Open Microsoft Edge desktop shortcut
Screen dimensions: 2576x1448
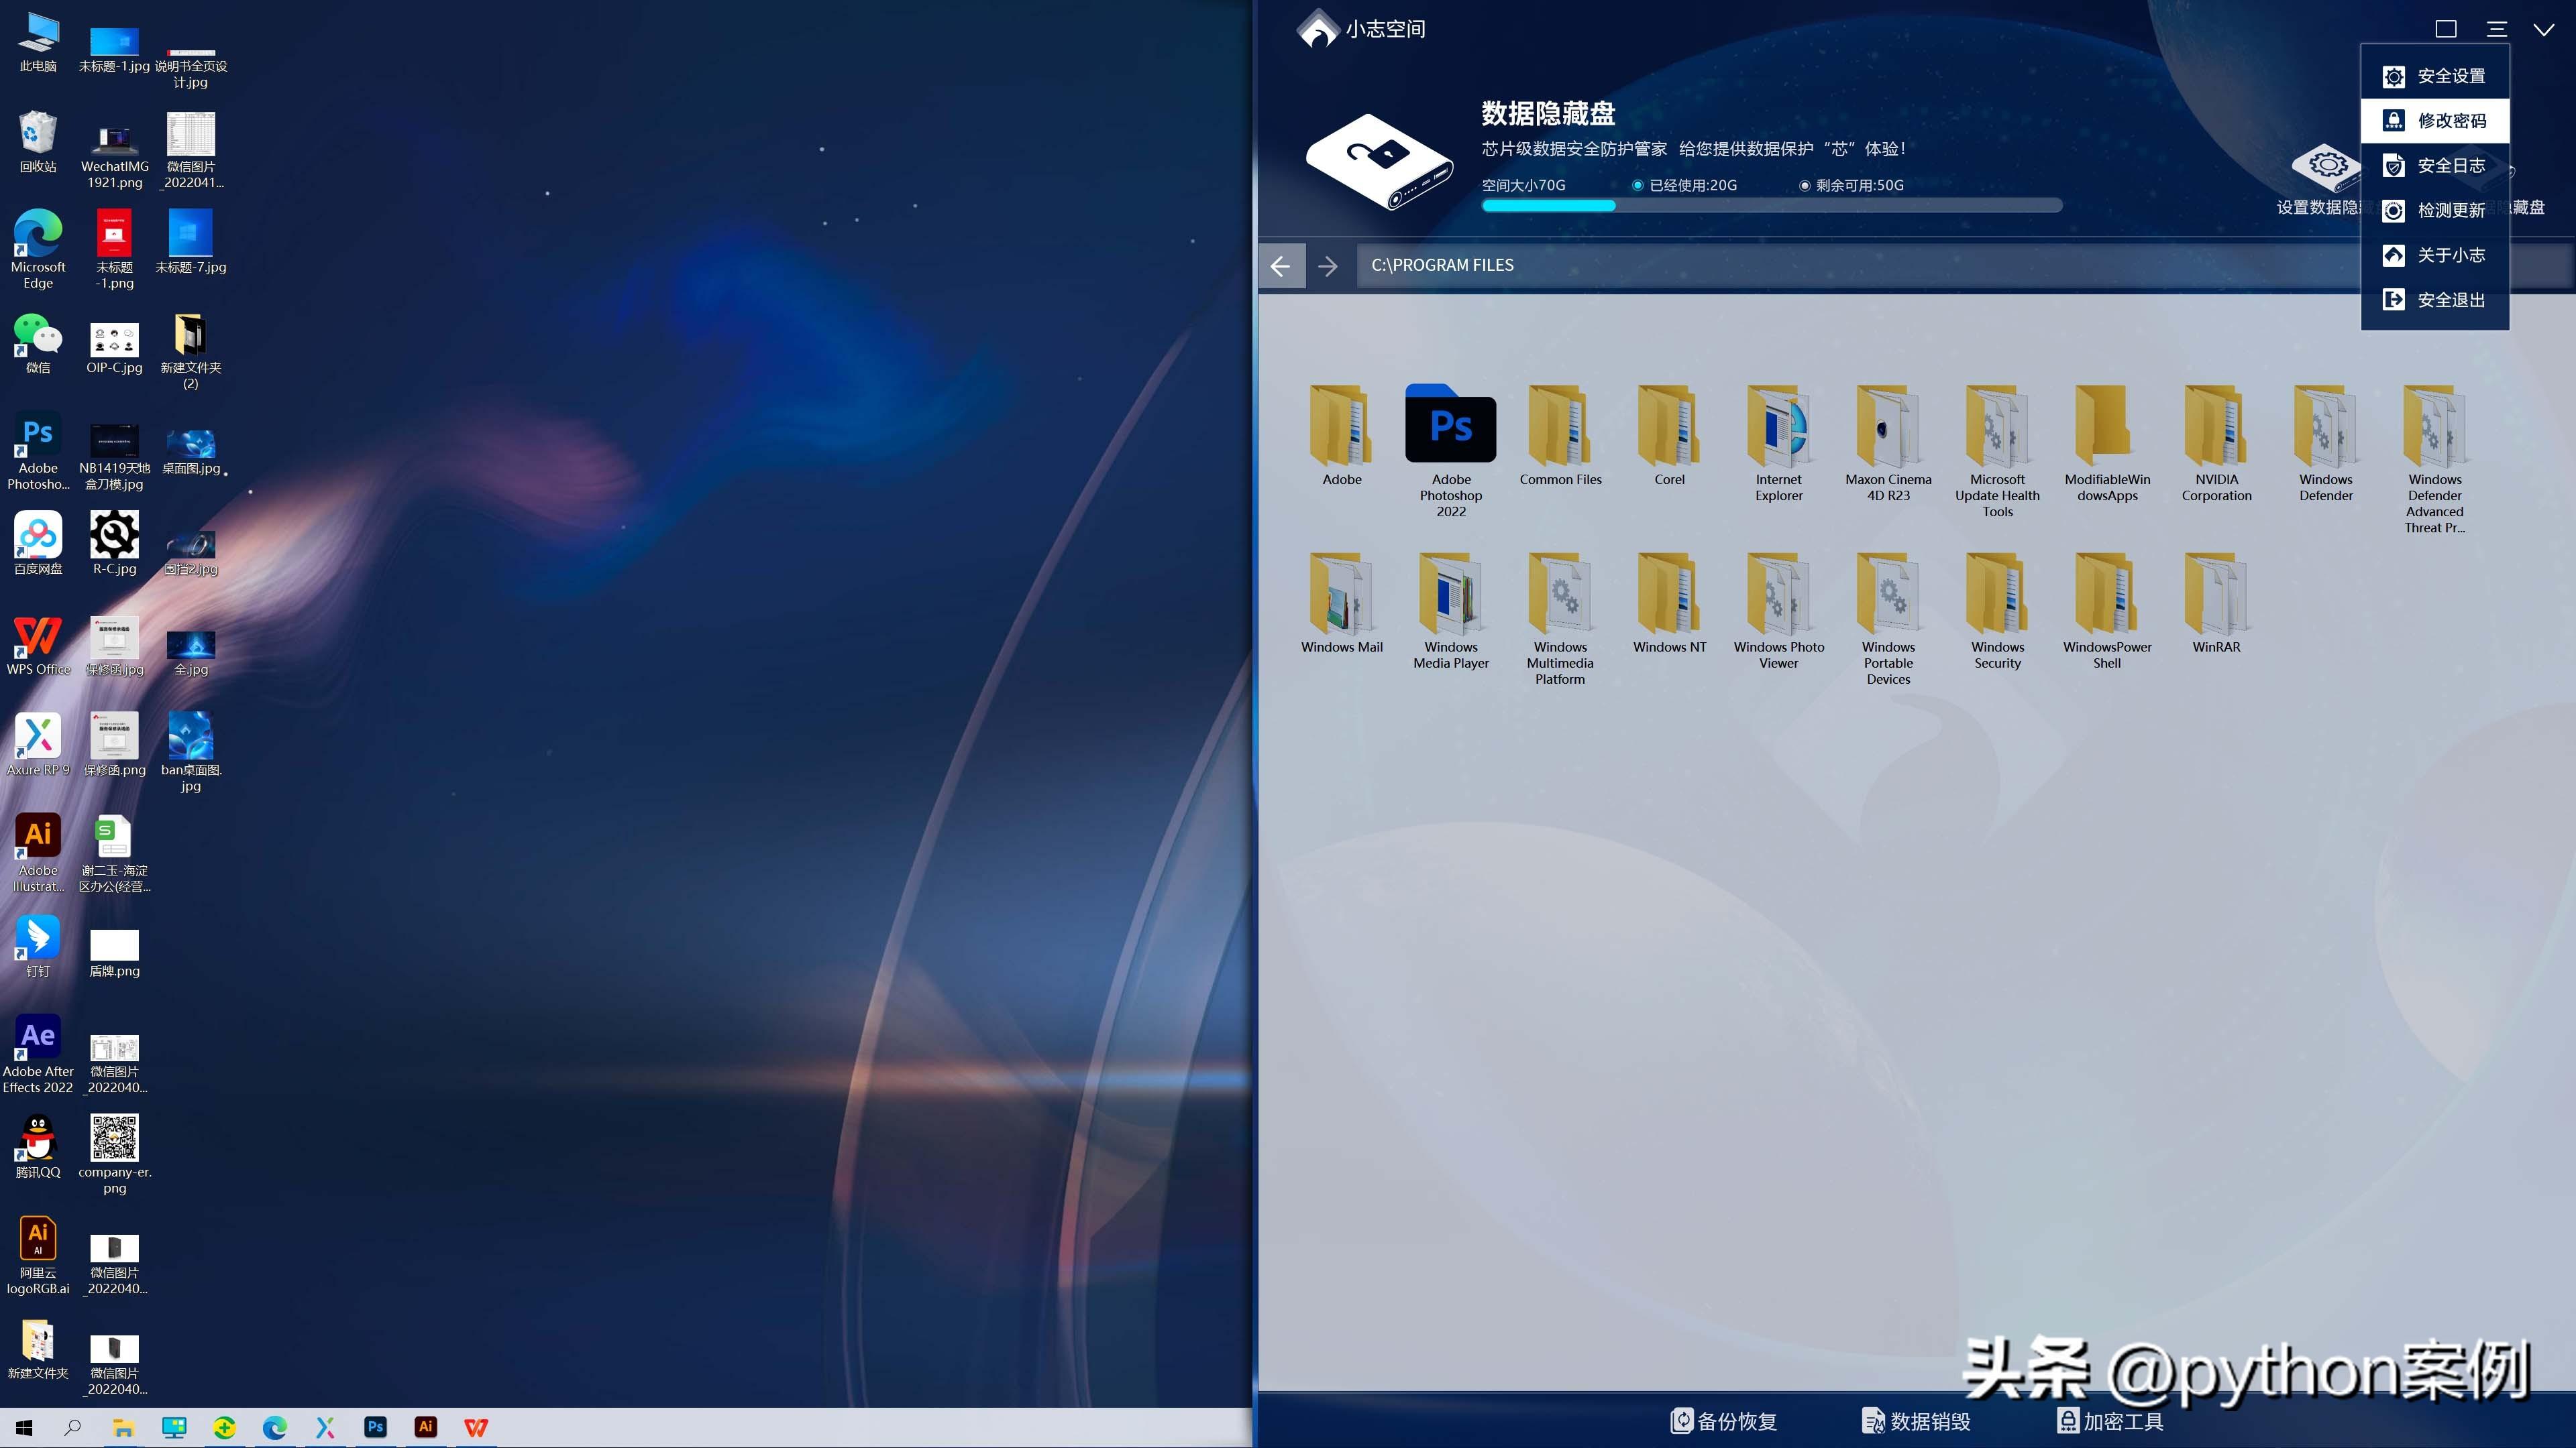click(38, 250)
